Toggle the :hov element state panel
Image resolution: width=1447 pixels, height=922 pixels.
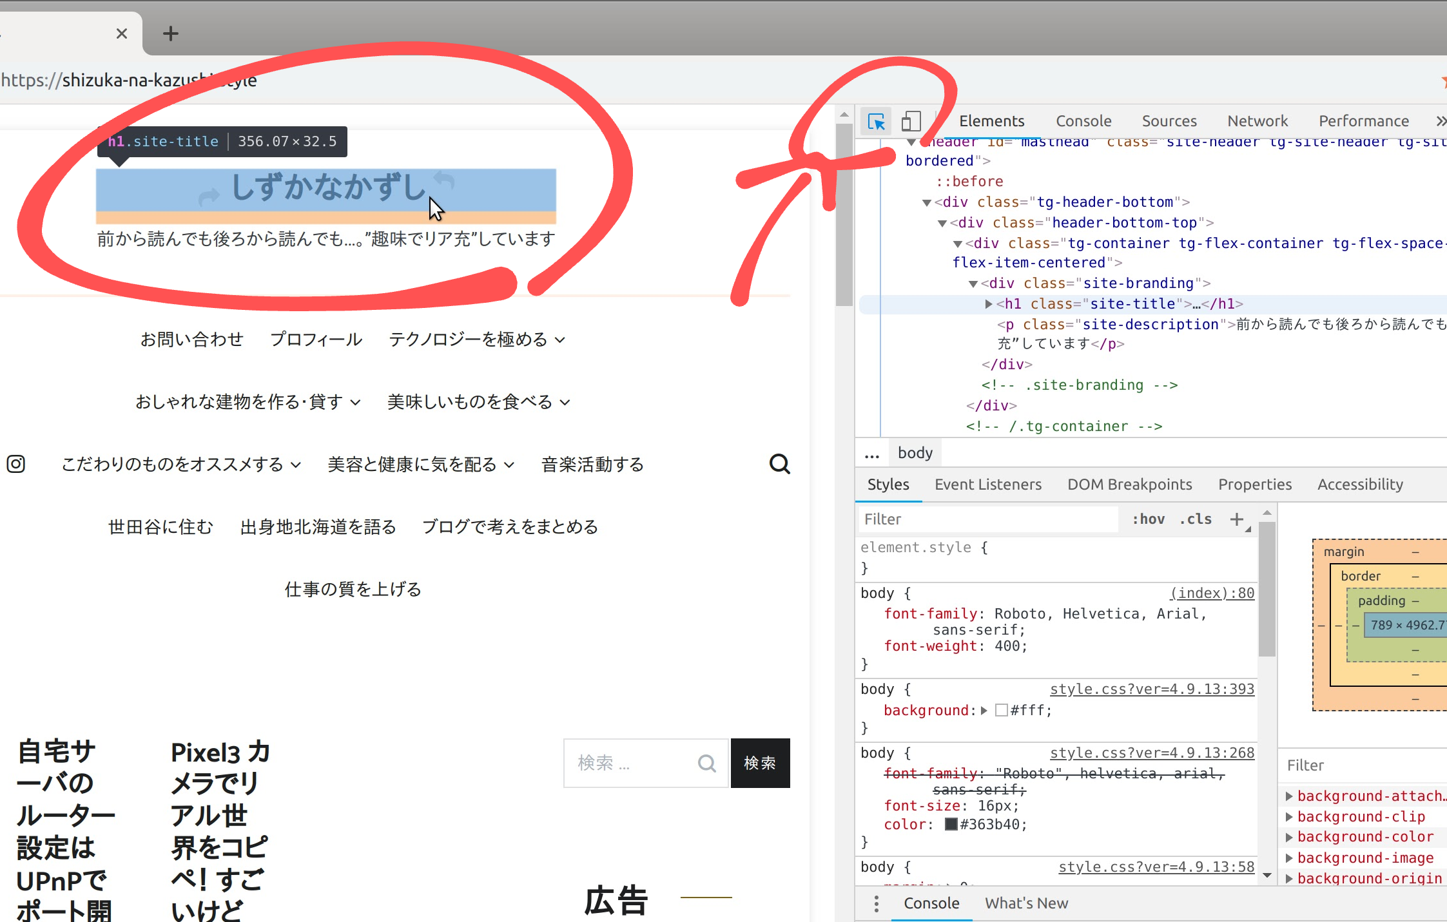pyautogui.click(x=1149, y=519)
